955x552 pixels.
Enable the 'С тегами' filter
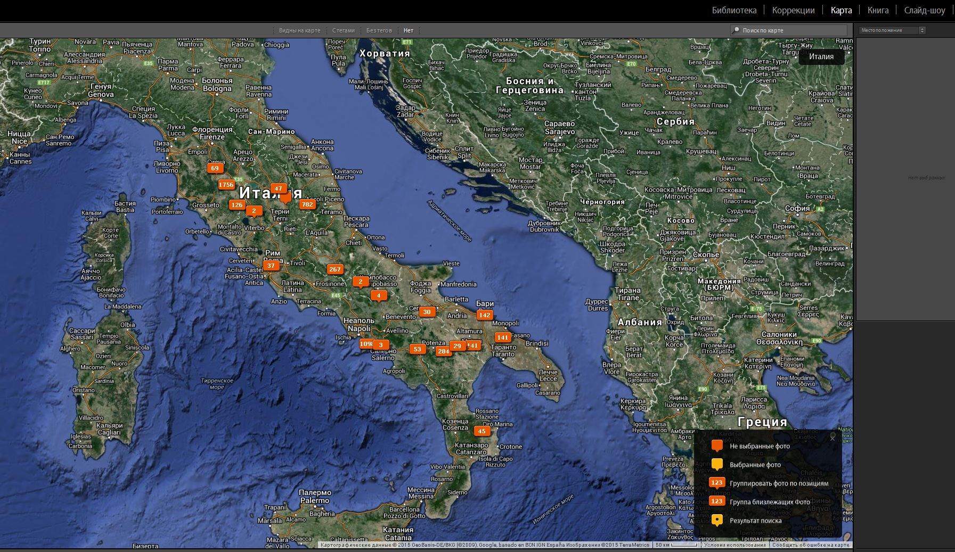click(344, 30)
